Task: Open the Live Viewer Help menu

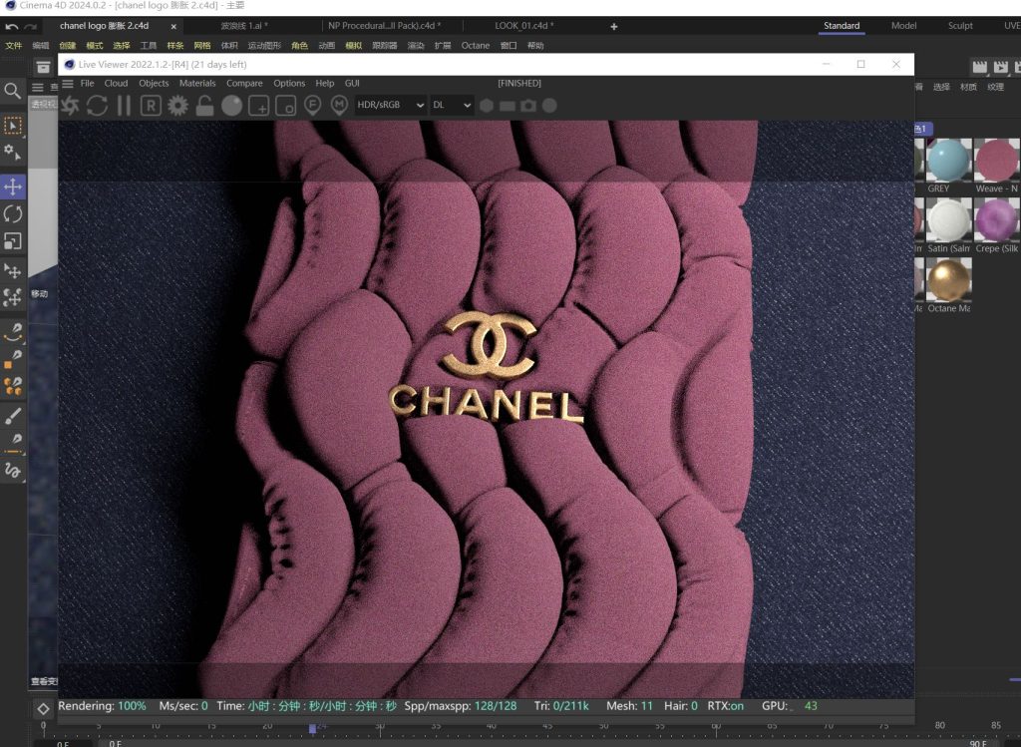Action: [x=325, y=84]
